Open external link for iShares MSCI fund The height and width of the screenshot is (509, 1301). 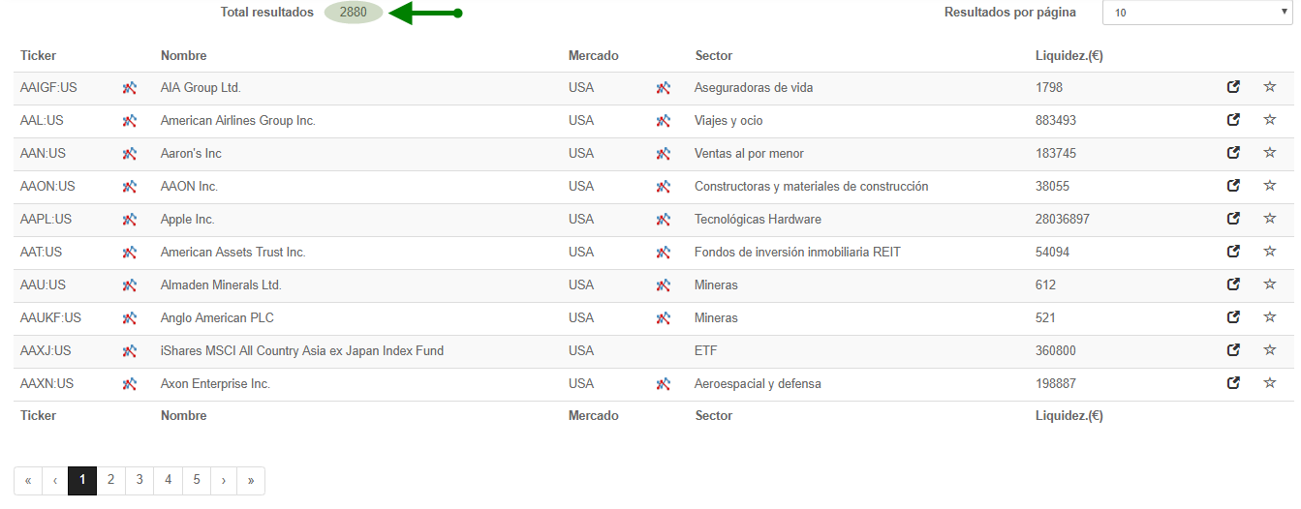click(1233, 350)
